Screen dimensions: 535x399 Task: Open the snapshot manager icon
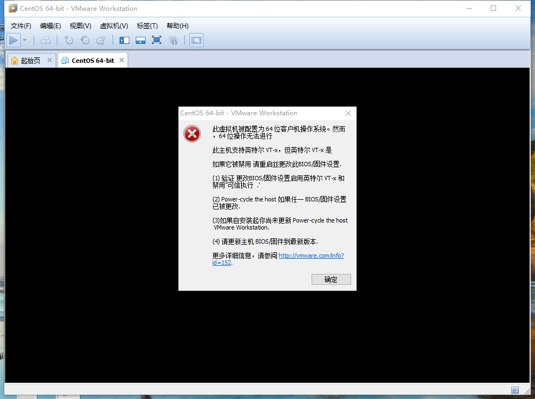[x=101, y=40]
